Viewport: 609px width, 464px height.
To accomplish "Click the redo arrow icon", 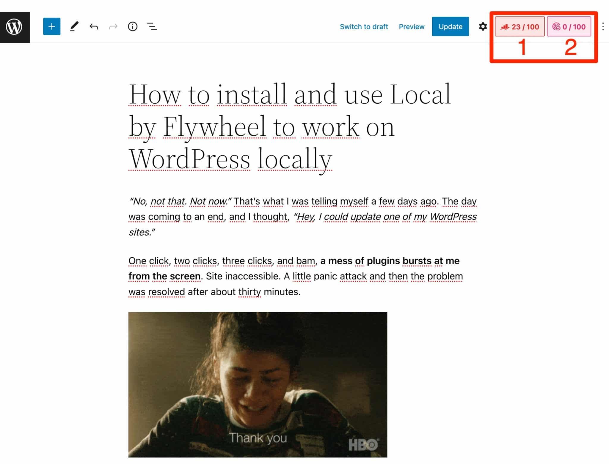I will click(x=113, y=26).
